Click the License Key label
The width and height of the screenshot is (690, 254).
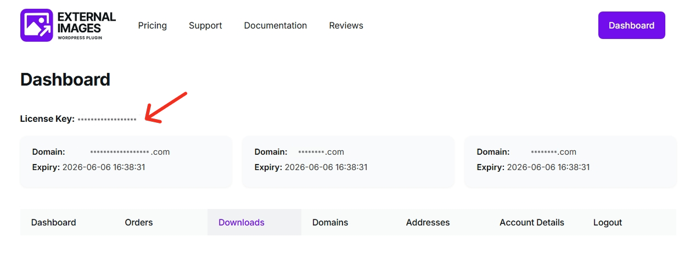pos(47,118)
